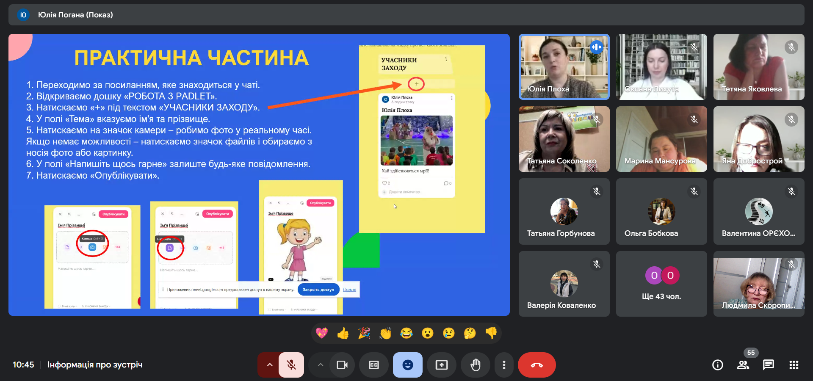
Task: Send the surprised face reaction
Action: 428,333
